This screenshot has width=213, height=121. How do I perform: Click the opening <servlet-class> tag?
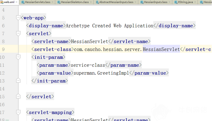click(53, 49)
